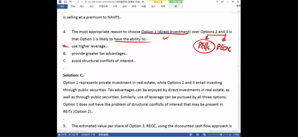The width and height of the screenshot is (298, 137).
Task: Click the text 'Option 1 (direct investment)'
Action: (166, 32)
